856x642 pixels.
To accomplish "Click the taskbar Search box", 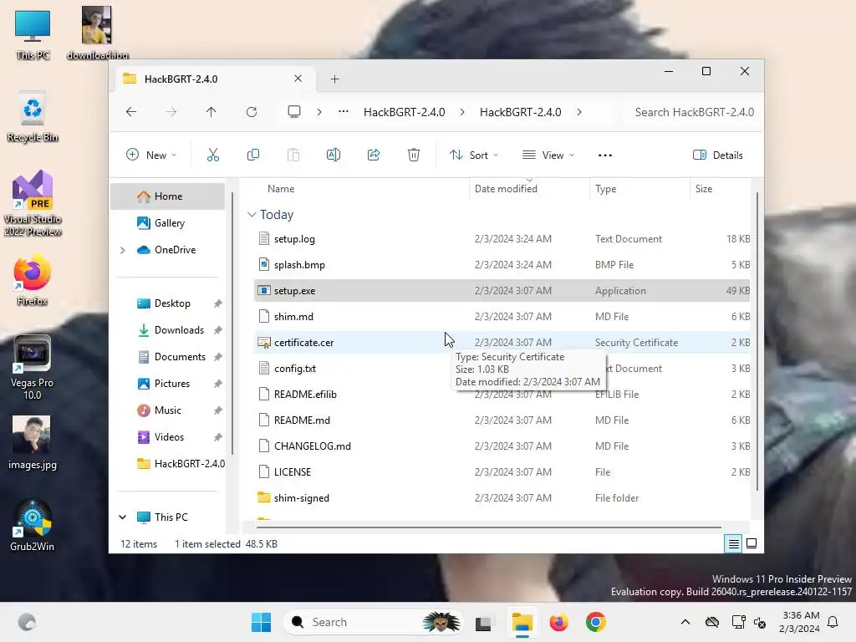I will tap(372, 622).
